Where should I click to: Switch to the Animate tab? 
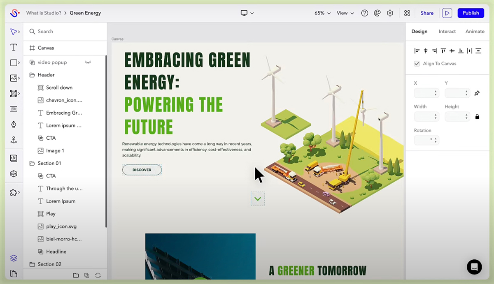click(475, 32)
